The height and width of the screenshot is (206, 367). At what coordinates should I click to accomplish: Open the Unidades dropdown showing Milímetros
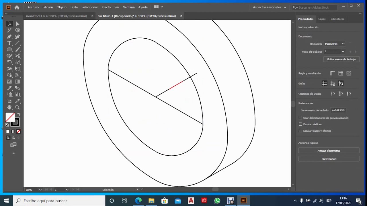[335, 44]
